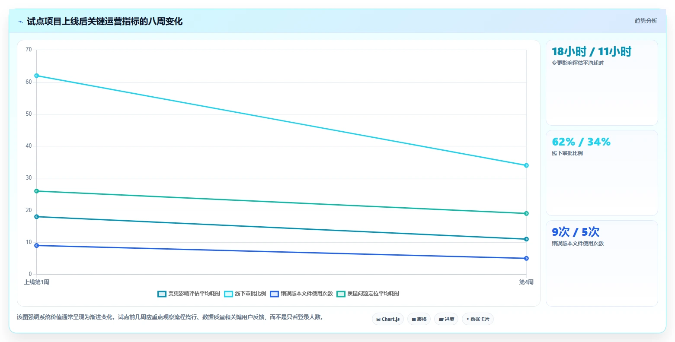Viewport: 675px width, 342px height.
Task: Click the 第4周 x-axis label
Action: 526,282
